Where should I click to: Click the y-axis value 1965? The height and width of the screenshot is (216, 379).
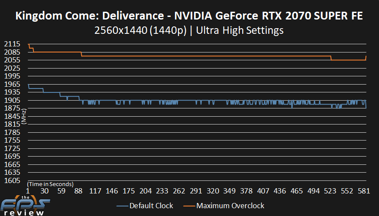pos(12,84)
